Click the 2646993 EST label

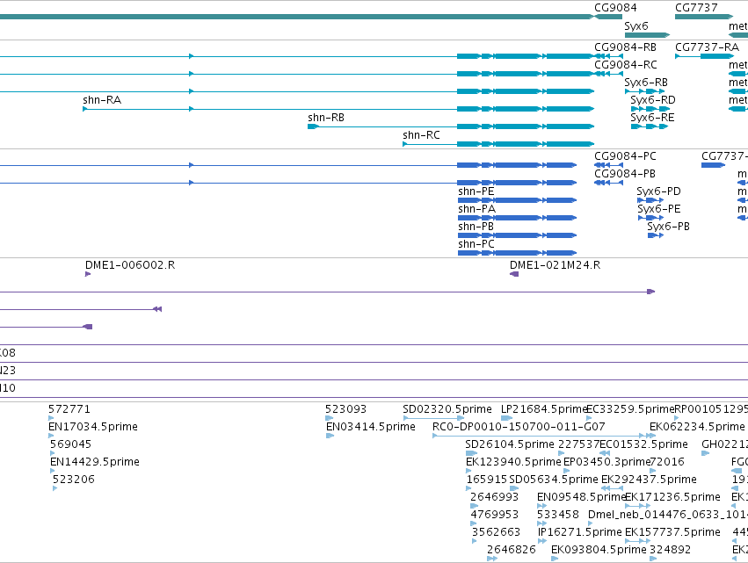[494, 497]
